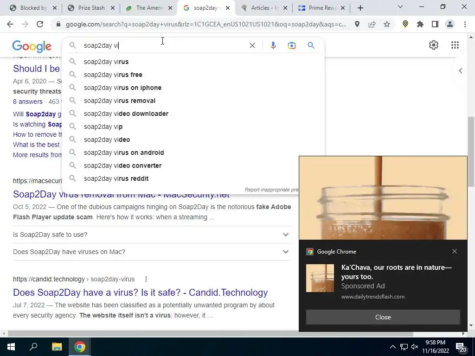The image size is (475, 356).
Task: Click the blue magnifier search button
Action: pyautogui.click(x=311, y=45)
